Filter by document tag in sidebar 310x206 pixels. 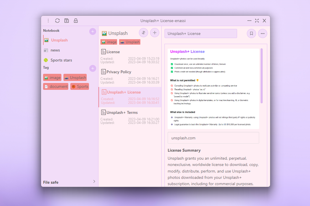tap(56, 86)
